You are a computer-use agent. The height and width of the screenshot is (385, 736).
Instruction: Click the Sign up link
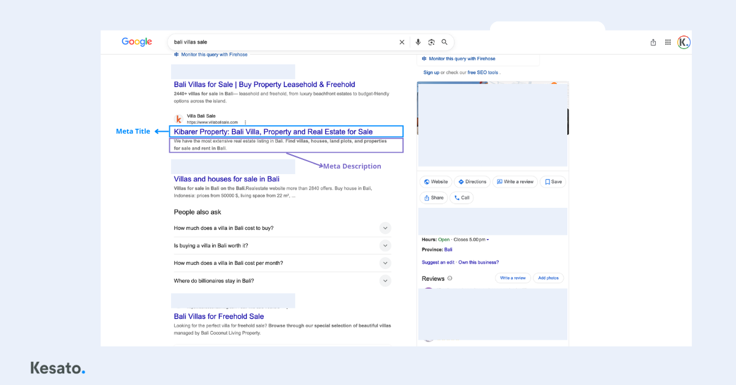point(431,72)
